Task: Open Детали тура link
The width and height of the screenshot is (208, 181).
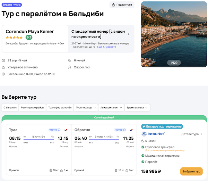Action: pyautogui.click(x=192, y=134)
